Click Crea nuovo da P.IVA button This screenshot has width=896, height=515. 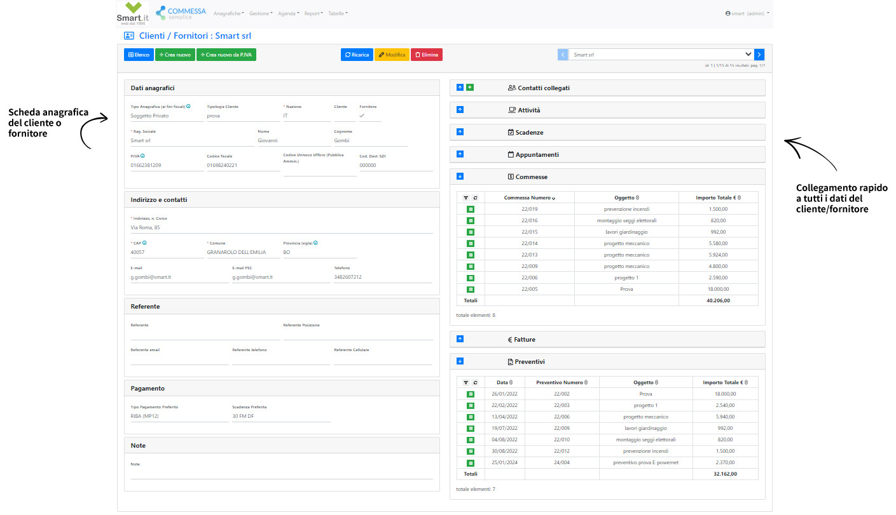point(226,55)
